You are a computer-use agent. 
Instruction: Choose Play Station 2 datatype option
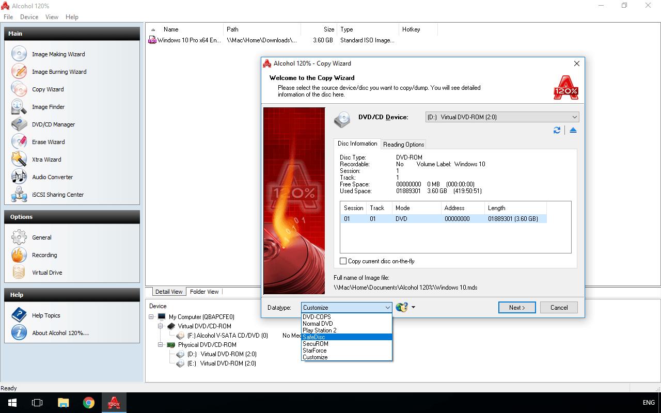[319, 330]
